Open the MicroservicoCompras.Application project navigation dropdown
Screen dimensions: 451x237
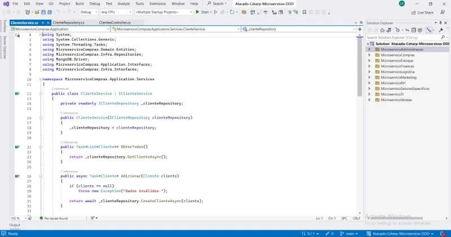pos(60,29)
